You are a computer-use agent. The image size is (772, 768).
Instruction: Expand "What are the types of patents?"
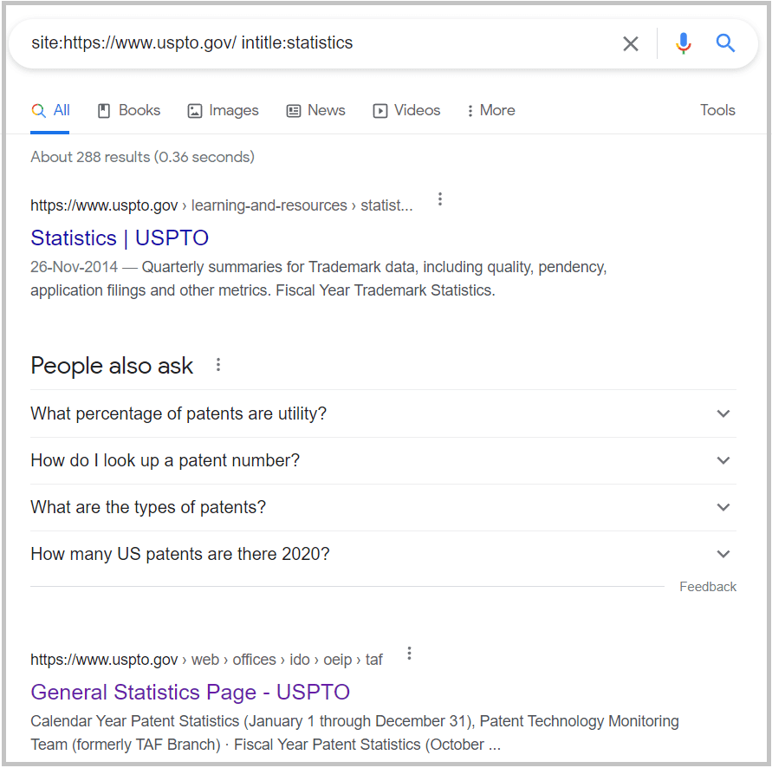[383, 507]
